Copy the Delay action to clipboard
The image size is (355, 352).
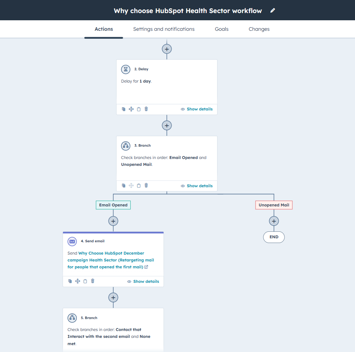(x=139, y=109)
